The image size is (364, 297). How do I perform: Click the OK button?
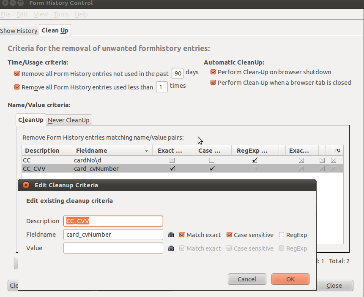290,279
